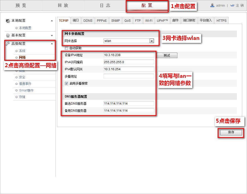Disable 启用多播搜索
Screen dimensions: 247x194
(x=66, y=83)
